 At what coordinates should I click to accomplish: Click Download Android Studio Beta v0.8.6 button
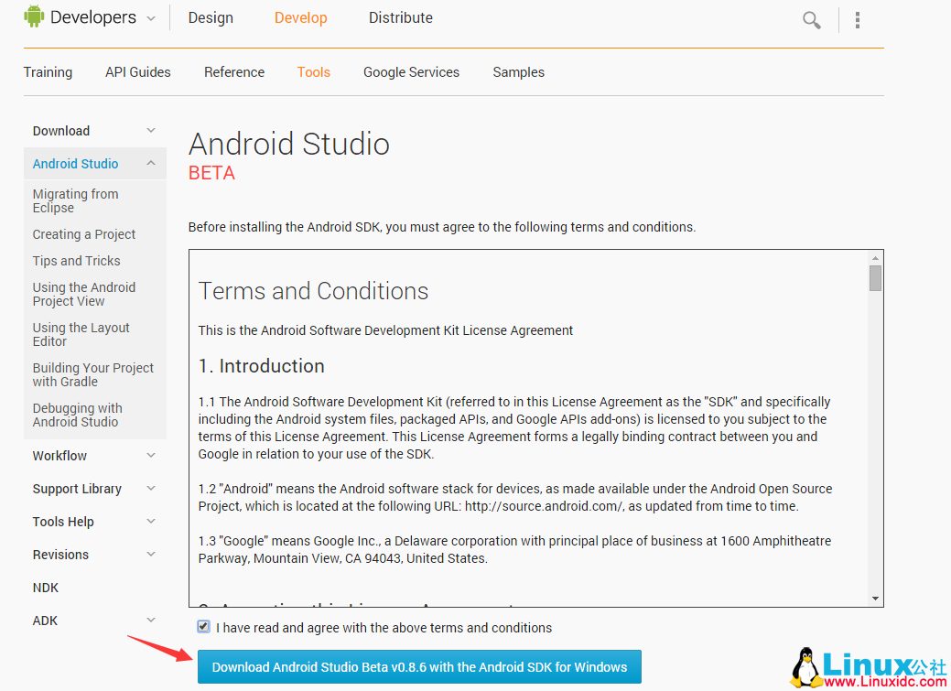419,666
